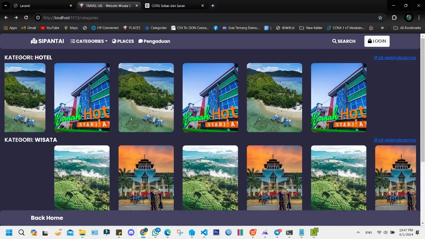Click second Hotel thumbnail showing Hannah Hotel

pyautogui.click(x=82, y=98)
